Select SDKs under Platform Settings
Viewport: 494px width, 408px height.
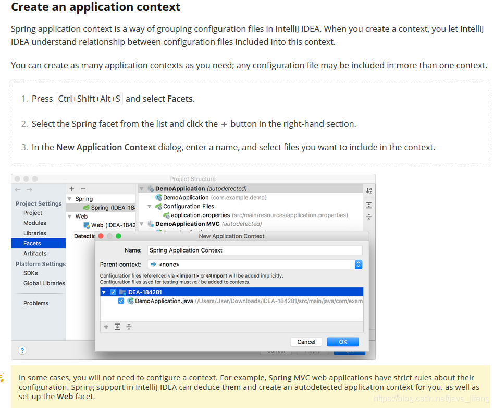click(31, 273)
